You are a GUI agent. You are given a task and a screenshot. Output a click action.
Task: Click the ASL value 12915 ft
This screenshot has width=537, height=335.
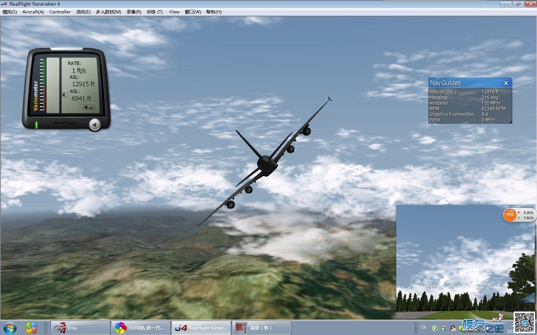click(x=83, y=84)
